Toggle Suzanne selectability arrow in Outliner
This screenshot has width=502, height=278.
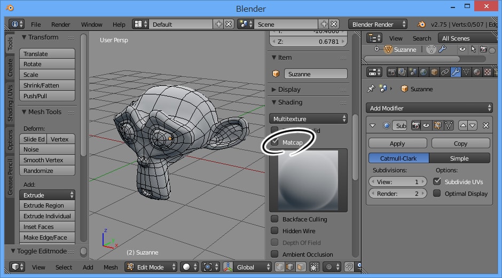click(x=473, y=49)
